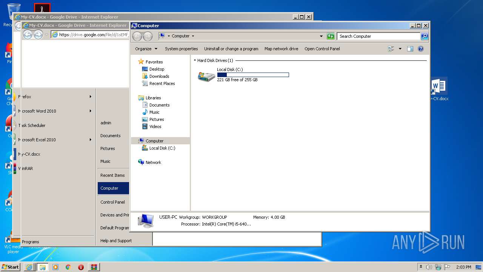Click System properties in the toolbar
This screenshot has height=272, width=483.
tap(181, 49)
